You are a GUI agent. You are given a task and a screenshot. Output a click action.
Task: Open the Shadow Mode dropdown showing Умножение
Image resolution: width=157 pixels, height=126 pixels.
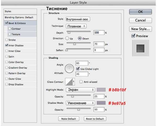coord(80,103)
